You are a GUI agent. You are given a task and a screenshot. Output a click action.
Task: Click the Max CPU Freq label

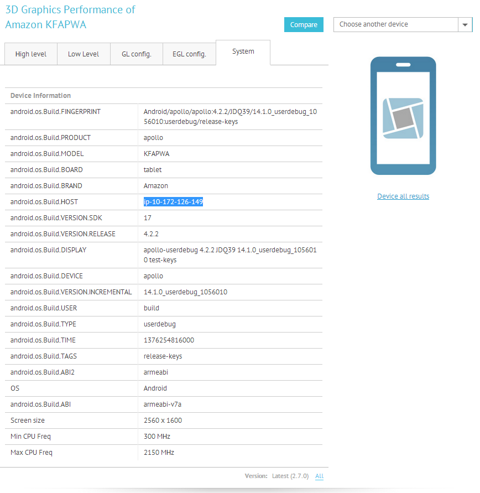(32, 453)
